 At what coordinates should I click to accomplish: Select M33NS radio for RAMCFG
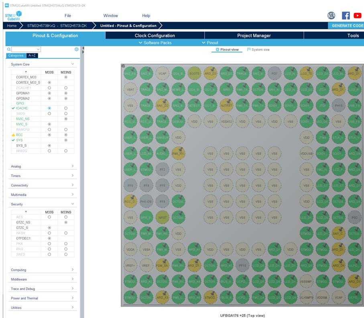pyautogui.click(x=66, y=130)
